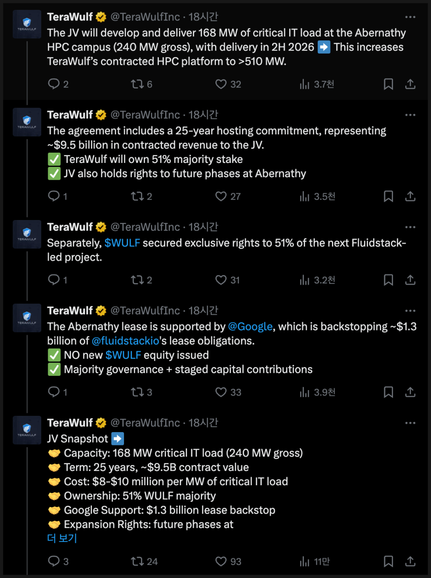Reply to the Google backstopping tweet
The width and height of the screenshot is (431, 578).
coord(54,392)
